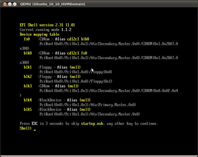Click the EFI Shell version 2.31 line
This screenshot has width=198, height=157.
click(x=47, y=25)
